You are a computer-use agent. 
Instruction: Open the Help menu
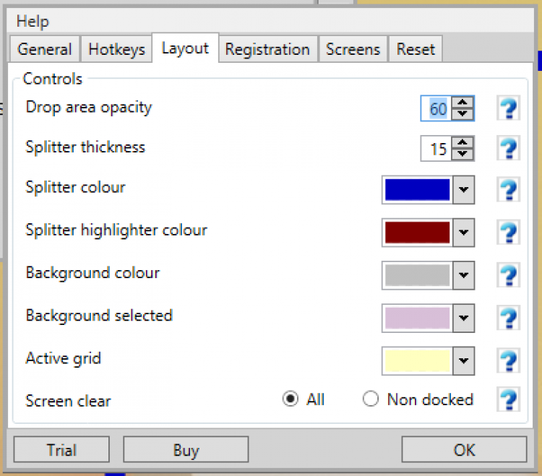coord(33,22)
